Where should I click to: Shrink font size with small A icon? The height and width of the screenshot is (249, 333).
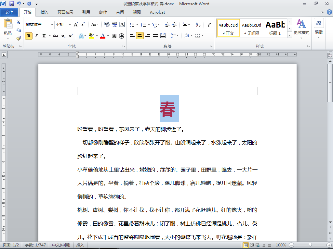coord(83,25)
